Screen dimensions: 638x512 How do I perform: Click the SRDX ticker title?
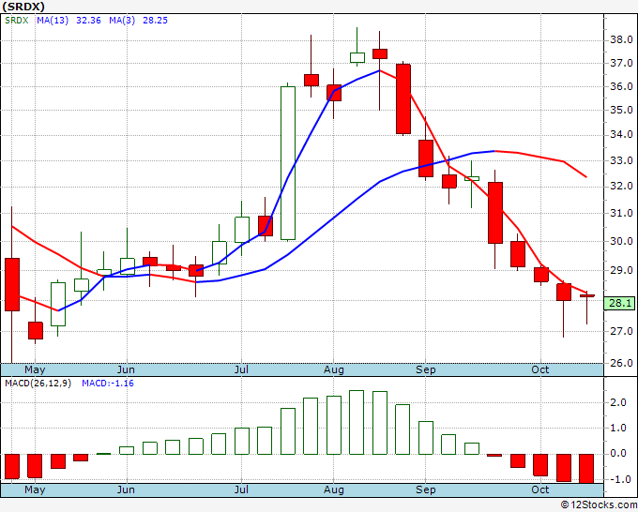(23, 7)
